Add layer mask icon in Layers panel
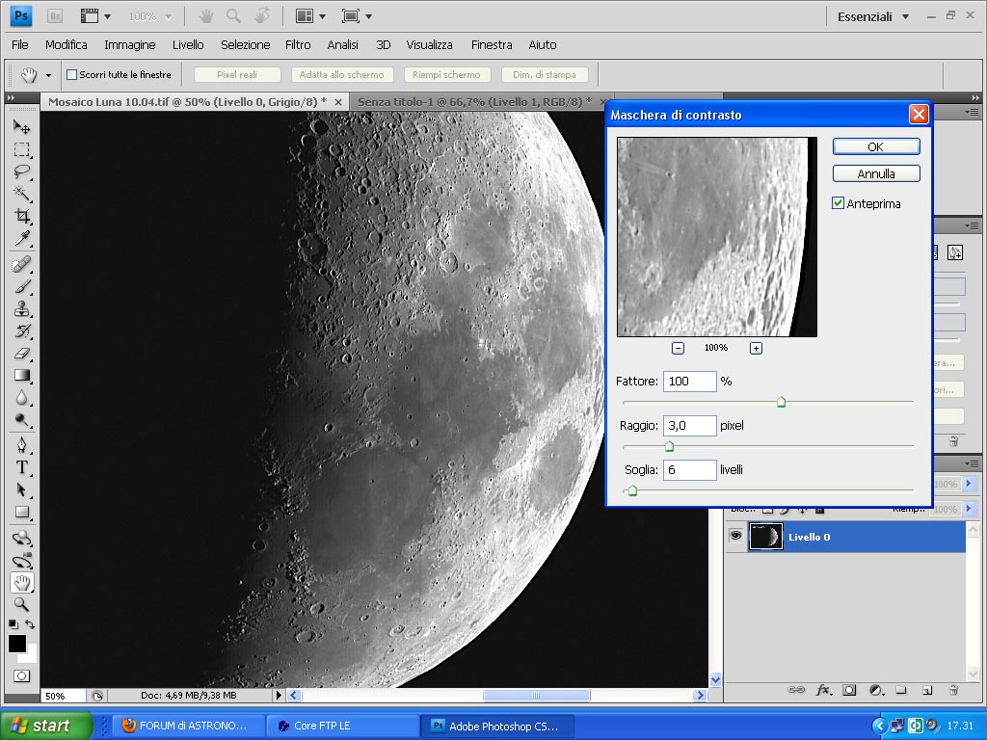The width and height of the screenshot is (987, 740). tap(849, 690)
